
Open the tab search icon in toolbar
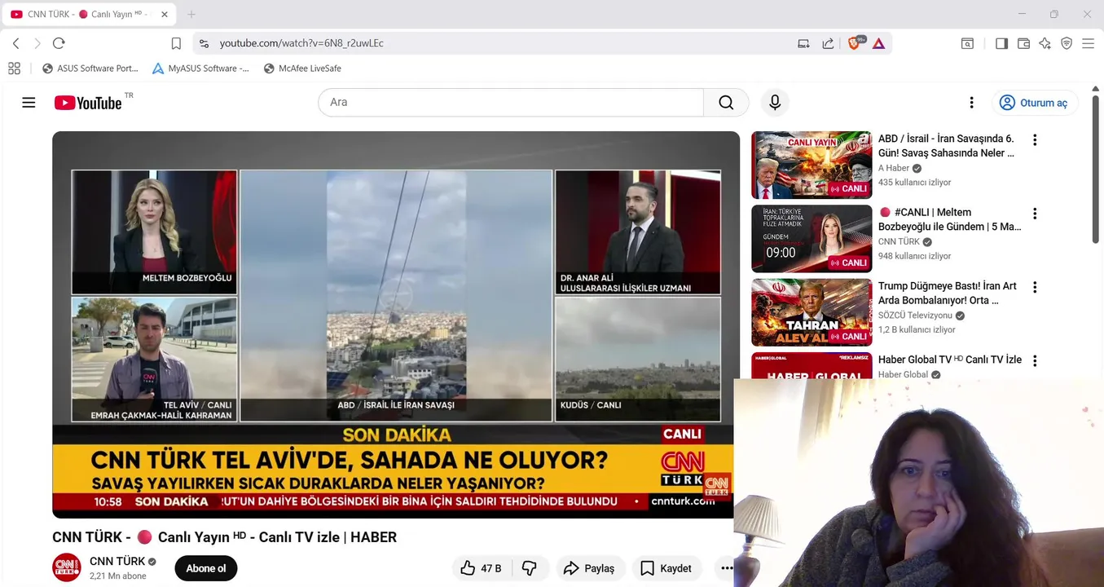coord(967,43)
